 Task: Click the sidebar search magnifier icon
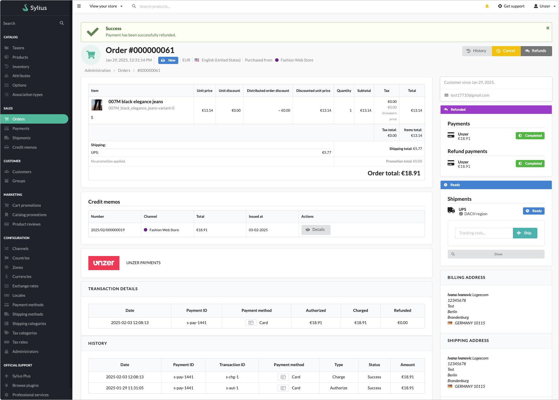coord(62,23)
